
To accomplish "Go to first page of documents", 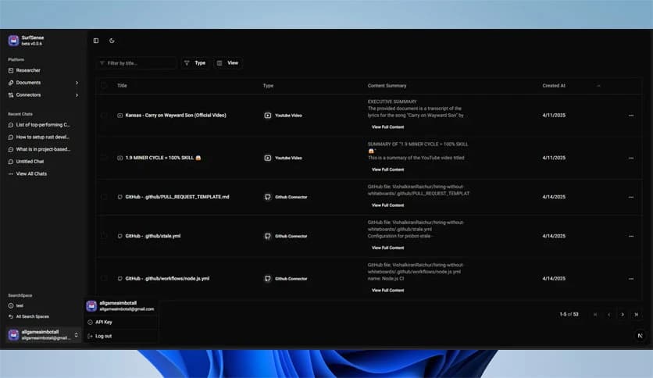I will coord(595,314).
